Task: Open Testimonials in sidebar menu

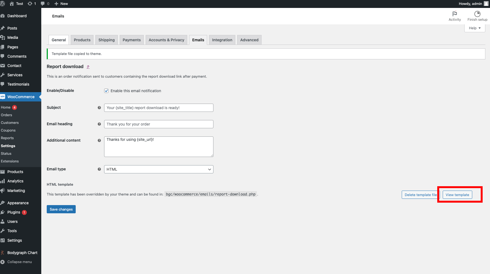Action: click(x=18, y=84)
